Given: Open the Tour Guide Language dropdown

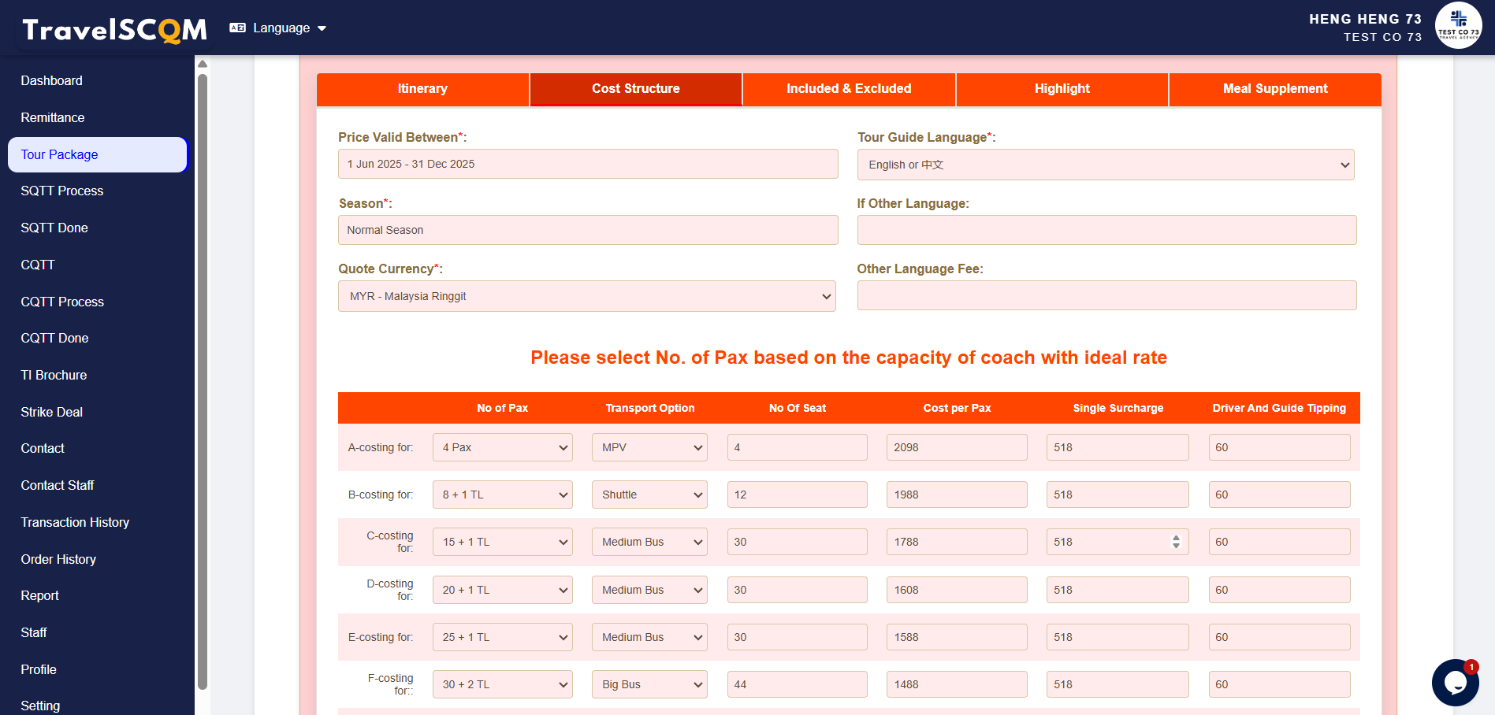Looking at the screenshot, I should click(1105, 165).
